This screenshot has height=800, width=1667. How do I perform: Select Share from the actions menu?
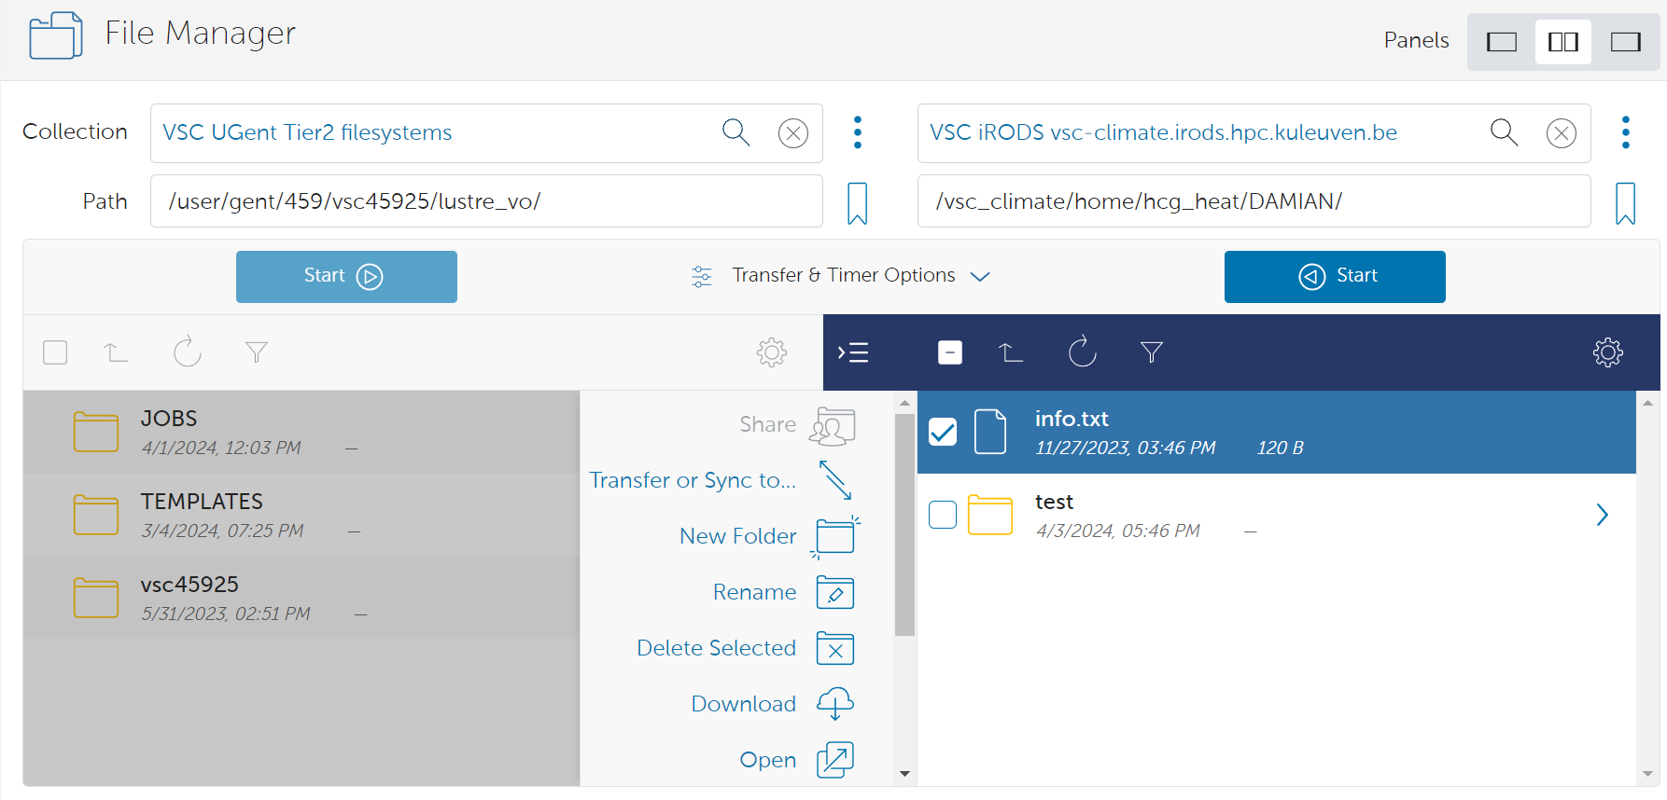(796, 425)
